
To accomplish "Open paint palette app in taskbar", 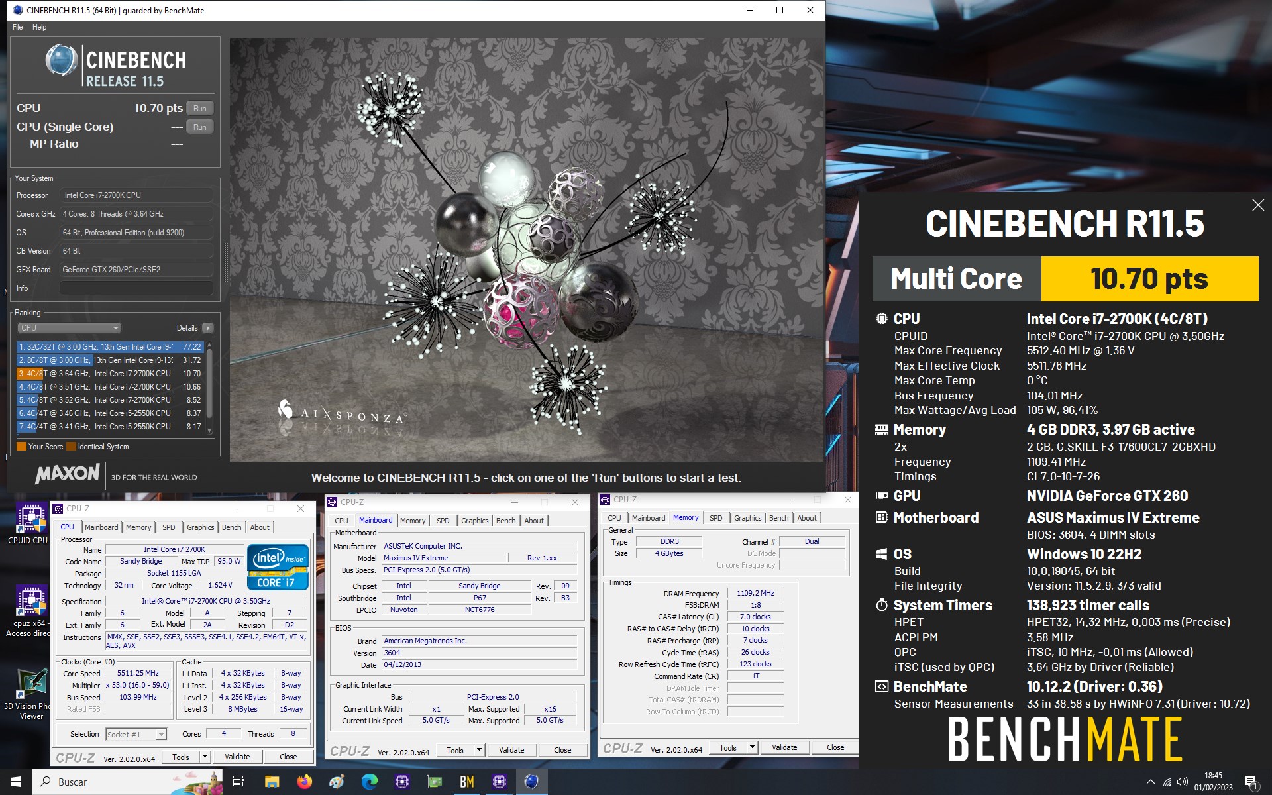I will (337, 782).
